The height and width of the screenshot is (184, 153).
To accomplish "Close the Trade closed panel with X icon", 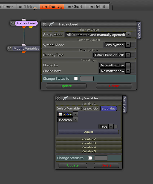I will (x=44, y=24).
